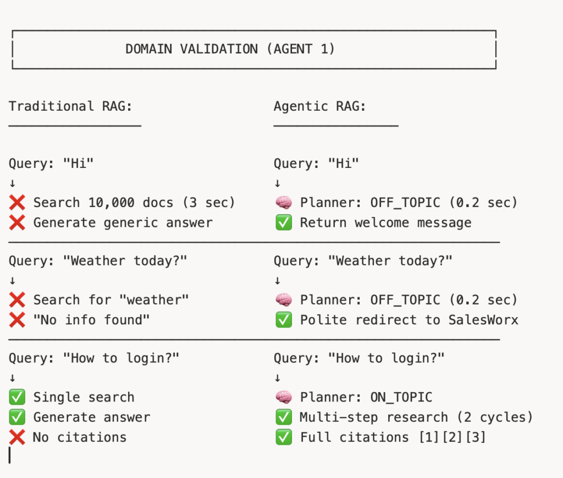The height and width of the screenshot is (478, 563).
Task: Click the red X beside "Search 10,000 docs"
Action: tap(17, 203)
